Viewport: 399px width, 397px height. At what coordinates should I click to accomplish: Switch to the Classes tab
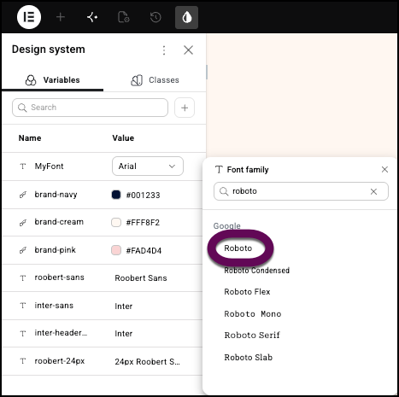point(155,80)
